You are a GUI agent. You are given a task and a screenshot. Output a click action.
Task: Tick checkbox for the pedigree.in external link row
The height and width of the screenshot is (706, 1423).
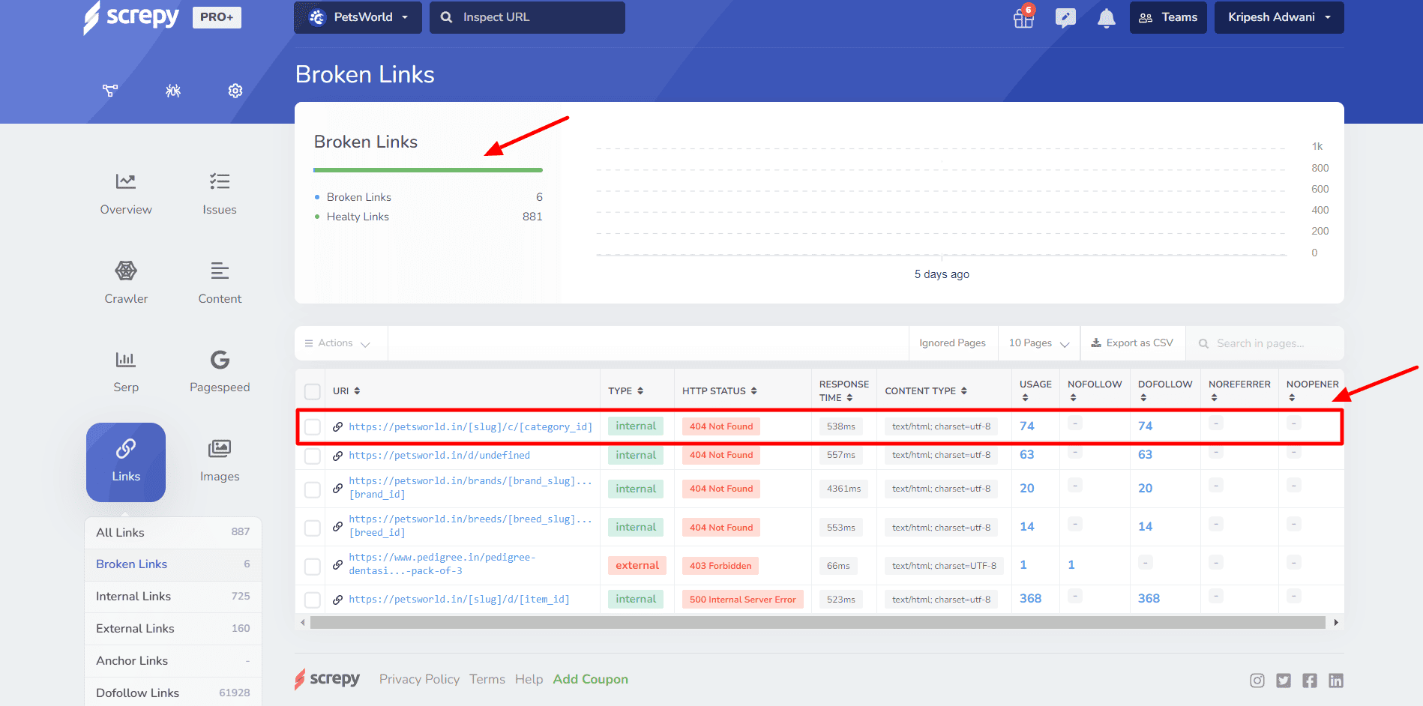pyautogui.click(x=313, y=566)
